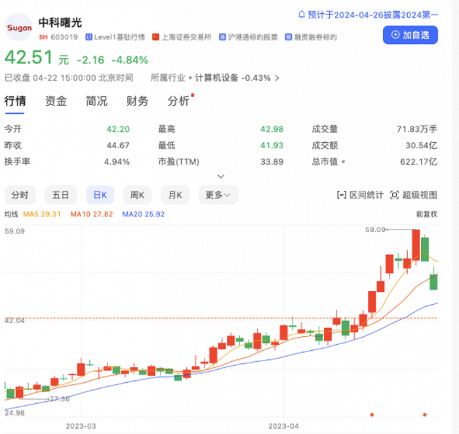
Task: Select the 月K chart view
Action: coord(175,195)
